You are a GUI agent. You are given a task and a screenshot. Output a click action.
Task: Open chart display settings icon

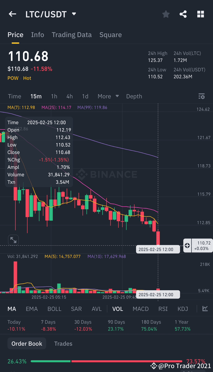click(x=202, y=96)
